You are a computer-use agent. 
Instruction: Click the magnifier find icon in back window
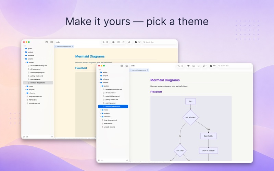[103, 42]
